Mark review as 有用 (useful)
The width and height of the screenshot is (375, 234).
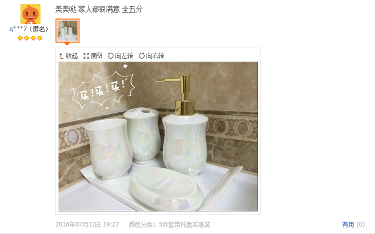(348, 224)
